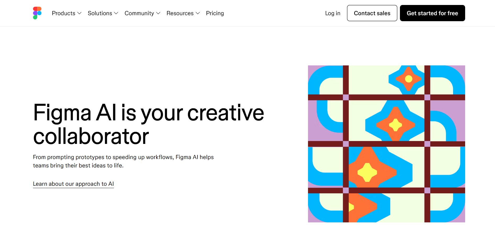Expand the chevron arrow beside Resources
This screenshot has width=495, height=225.
pos(198,13)
